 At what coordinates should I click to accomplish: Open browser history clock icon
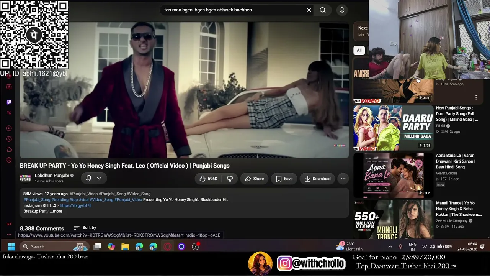[x=9, y=139]
